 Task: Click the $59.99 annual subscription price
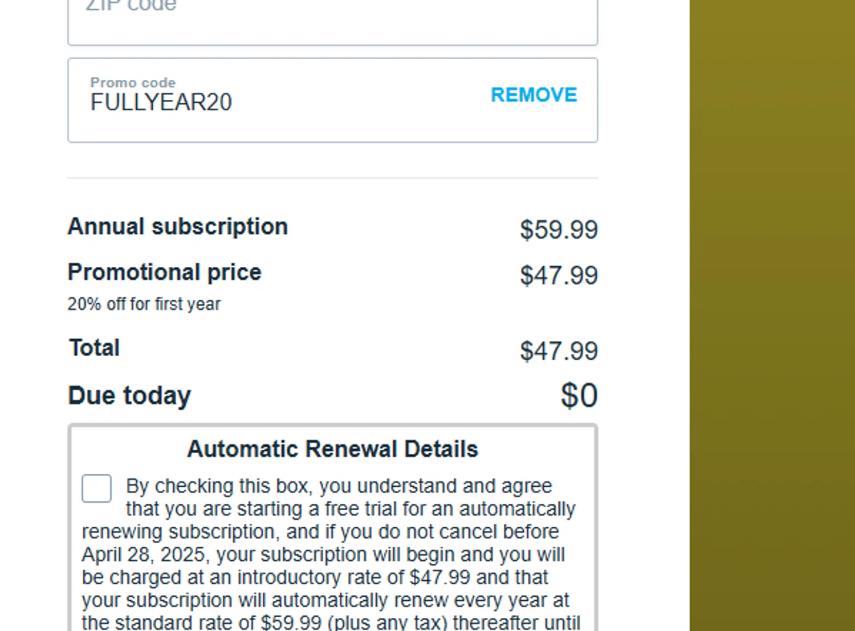tap(558, 230)
